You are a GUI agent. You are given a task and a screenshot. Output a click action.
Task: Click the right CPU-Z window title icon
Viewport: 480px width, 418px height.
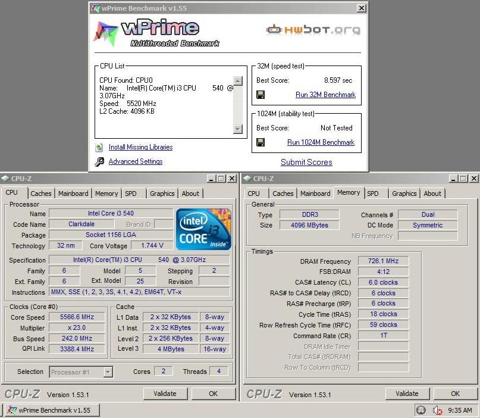coord(247,179)
